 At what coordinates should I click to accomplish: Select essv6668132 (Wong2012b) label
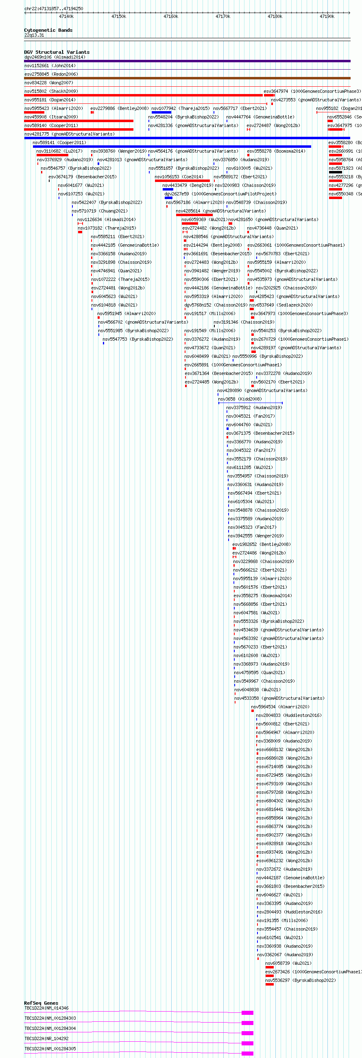point(284,751)
